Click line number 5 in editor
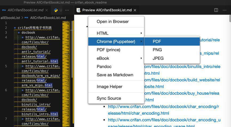This screenshot has width=231, height=127. [x=6, y=66]
